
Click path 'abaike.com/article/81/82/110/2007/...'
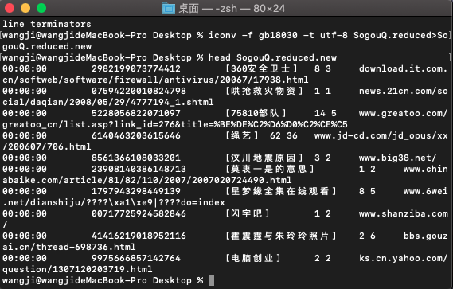(x=147, y=181)
